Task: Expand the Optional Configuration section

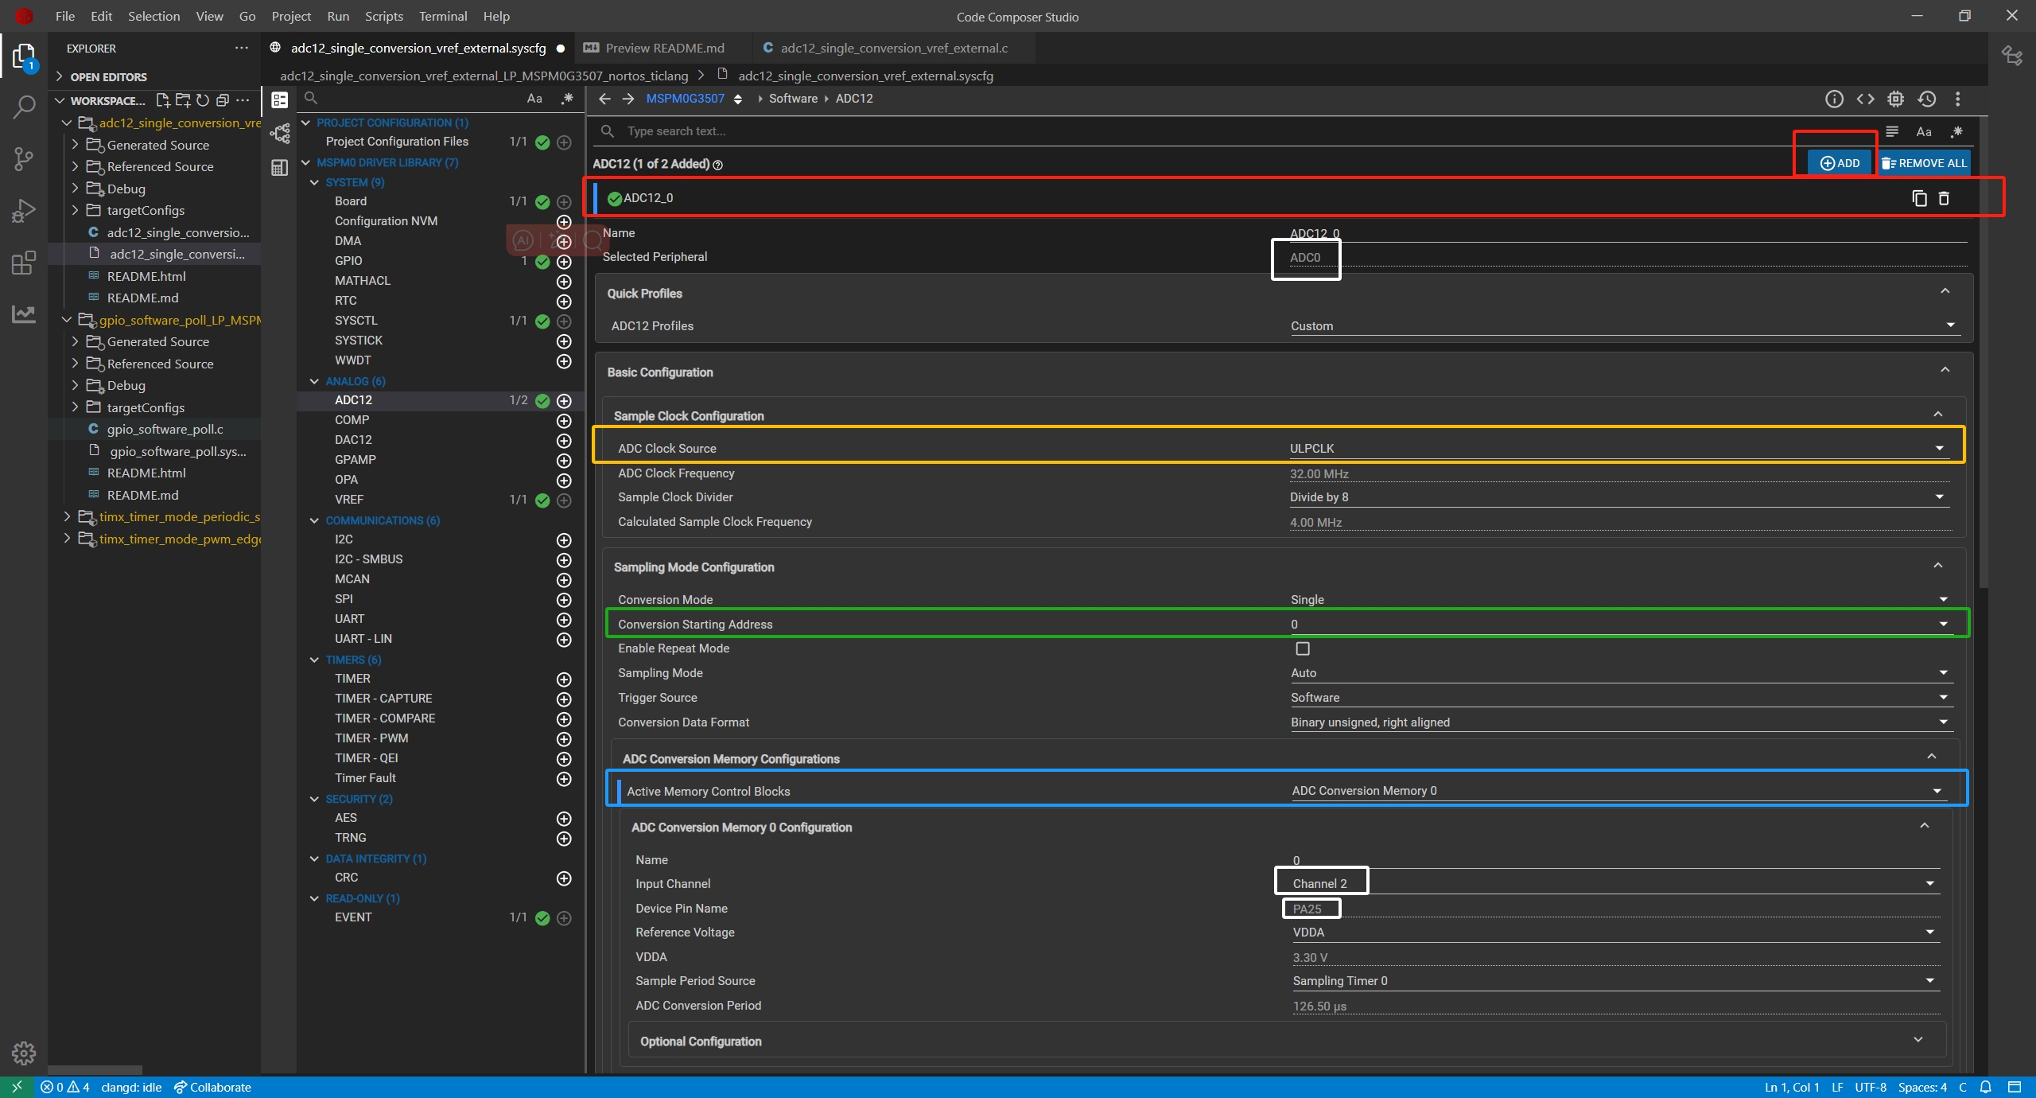Action: coord(1918,1040)
